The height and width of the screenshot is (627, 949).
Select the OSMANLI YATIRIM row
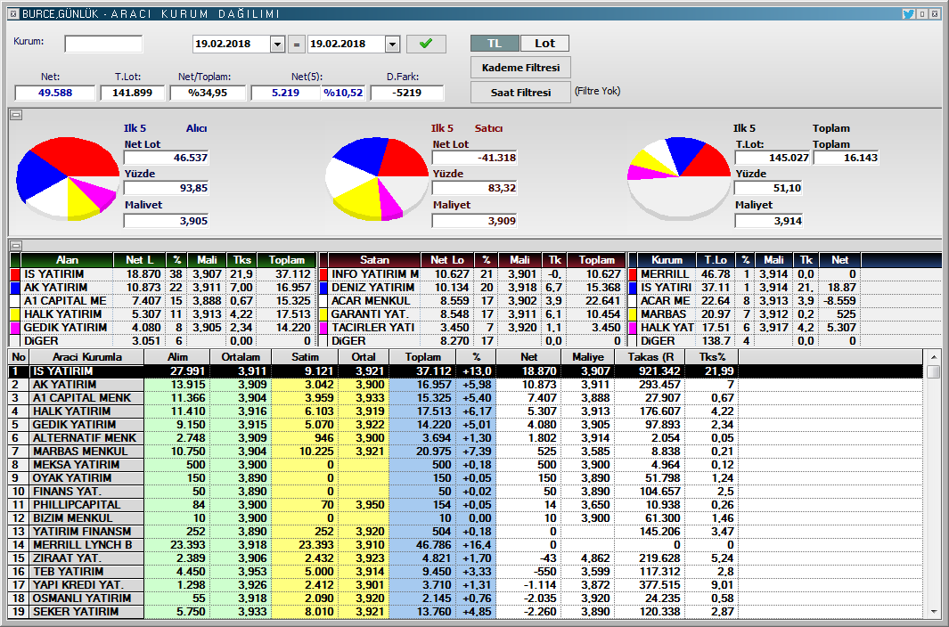click(x=466, y=598)
